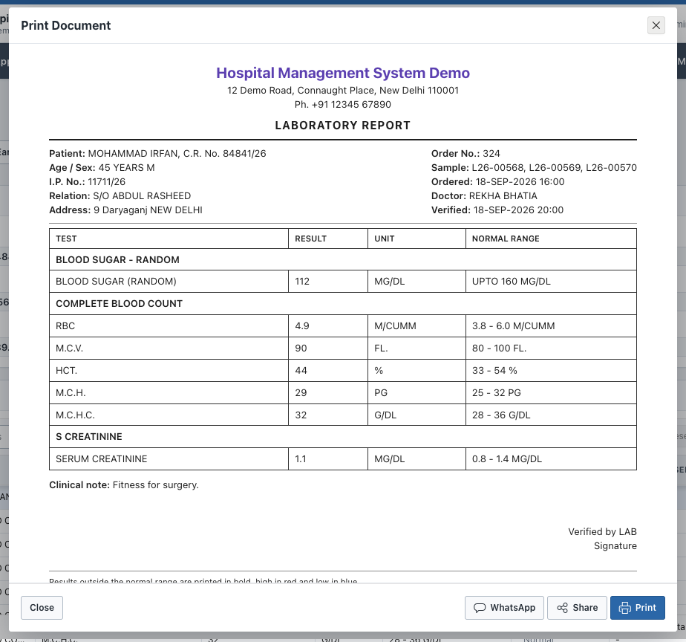
Task: Click BLOOD SUGAR - RANDOM group row
Action: coord(343,259)
